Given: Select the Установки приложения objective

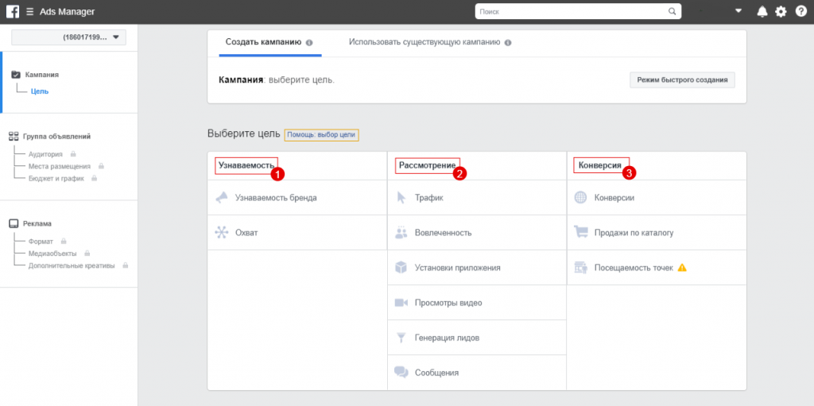Looking at the screenshot, I should tap(477, 268).
